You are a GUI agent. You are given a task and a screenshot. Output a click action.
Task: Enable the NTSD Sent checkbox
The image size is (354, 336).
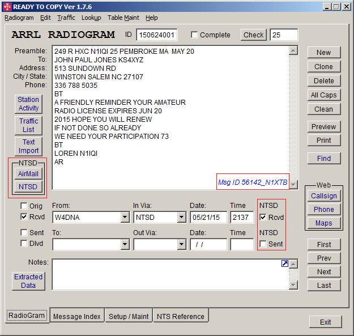263,244
